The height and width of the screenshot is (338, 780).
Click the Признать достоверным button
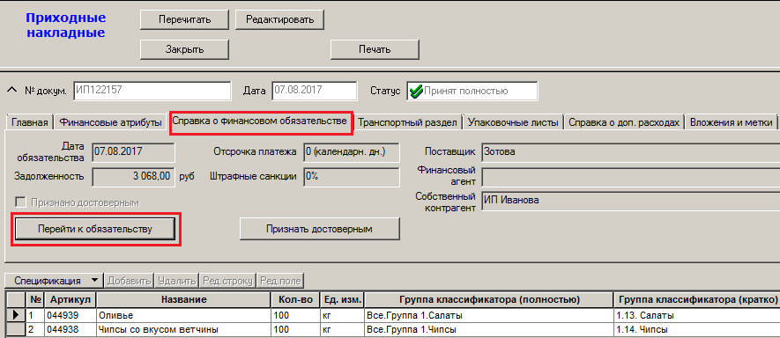(x=319, y=229)
